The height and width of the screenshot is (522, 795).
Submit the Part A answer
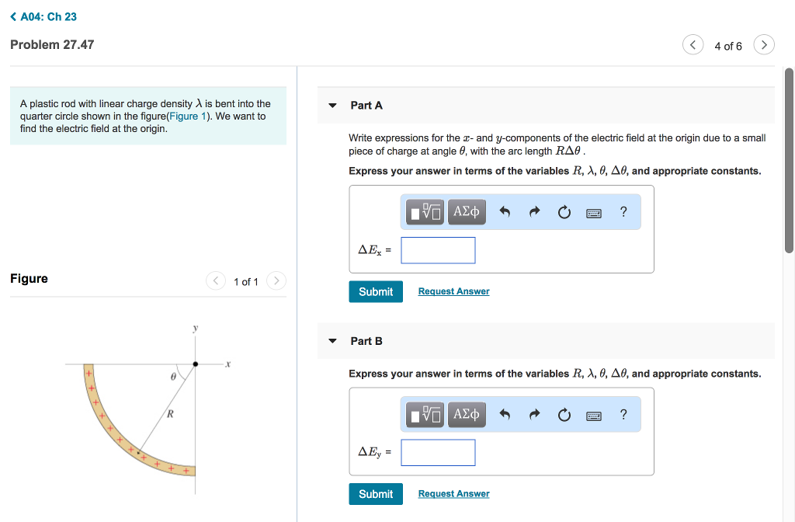pyautogui.click(x=376, y=291)
